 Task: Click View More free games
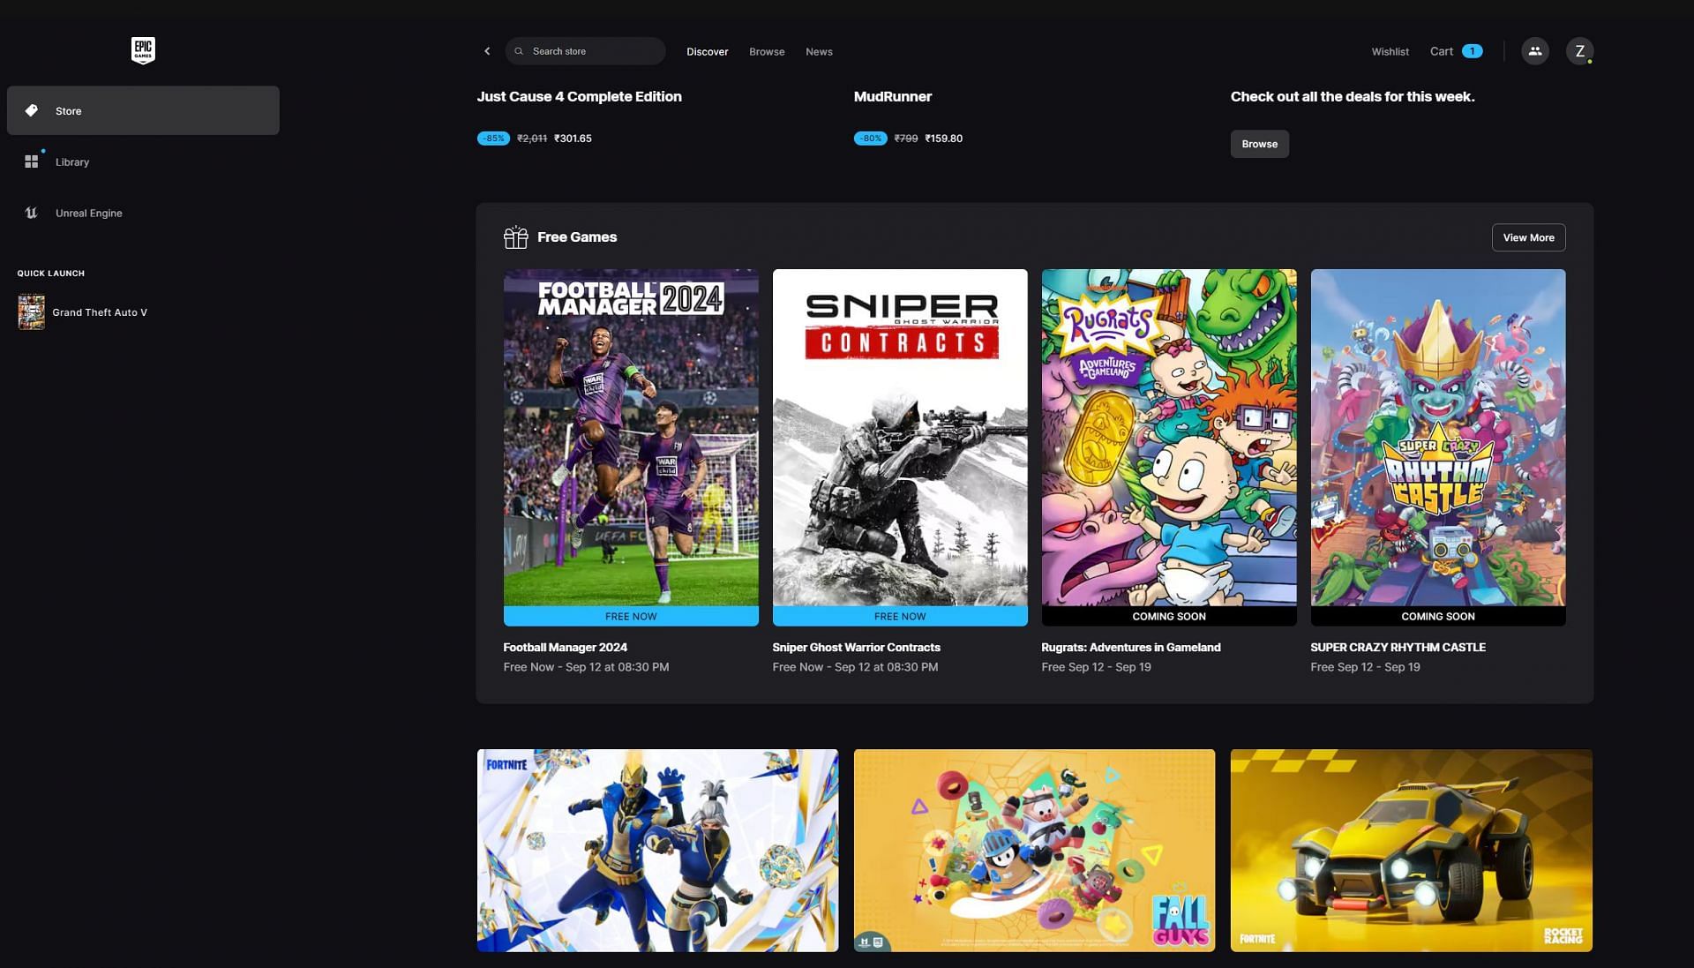click(1527, 237)
